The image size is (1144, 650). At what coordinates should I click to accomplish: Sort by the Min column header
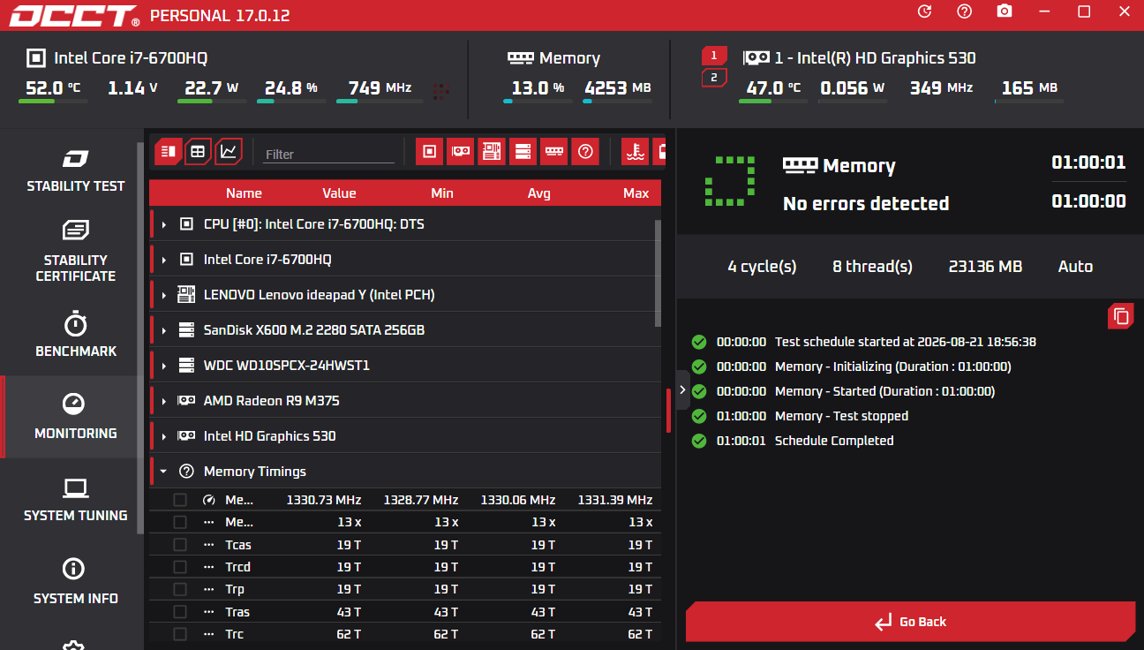(442, 193)
